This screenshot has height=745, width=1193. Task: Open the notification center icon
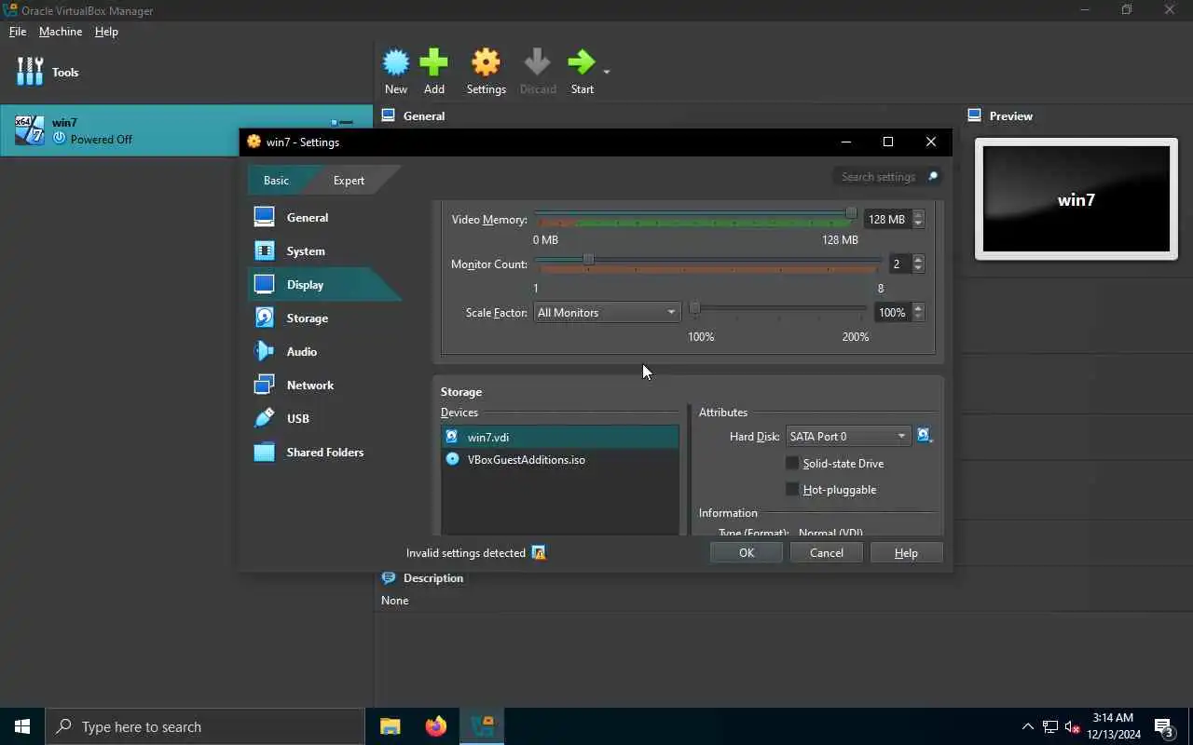click(x=1164, y=726)
